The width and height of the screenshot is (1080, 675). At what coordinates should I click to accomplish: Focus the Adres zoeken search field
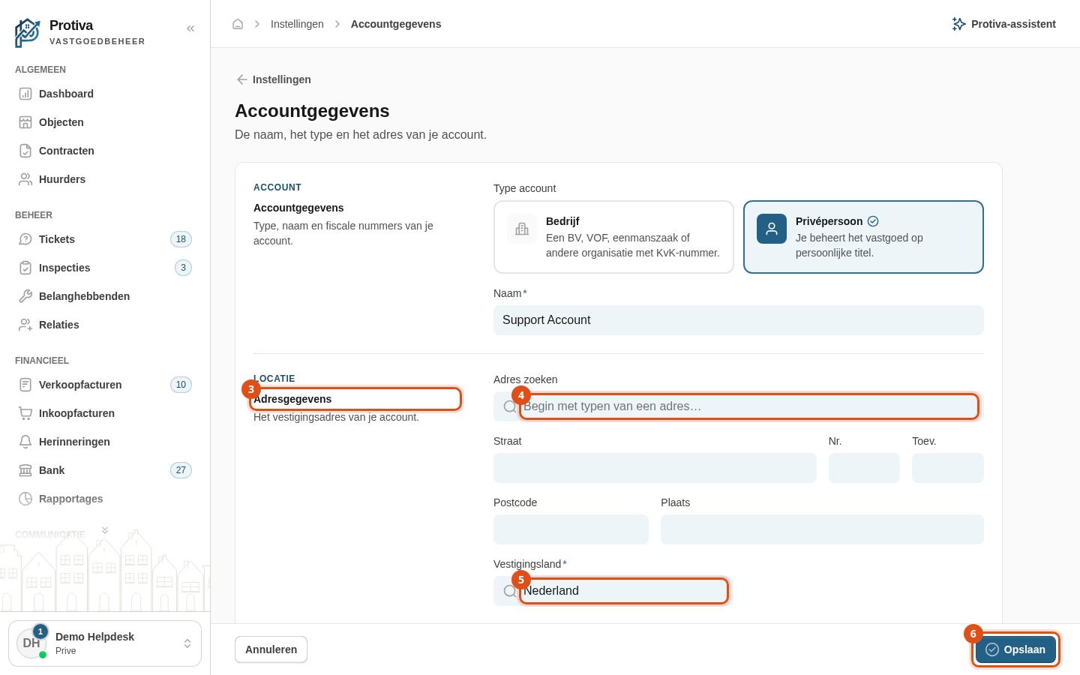point(739,406)
